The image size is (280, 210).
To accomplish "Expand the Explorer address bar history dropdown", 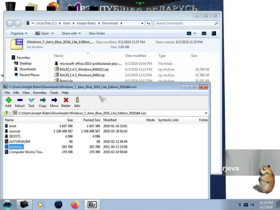I will click(142, 23).
